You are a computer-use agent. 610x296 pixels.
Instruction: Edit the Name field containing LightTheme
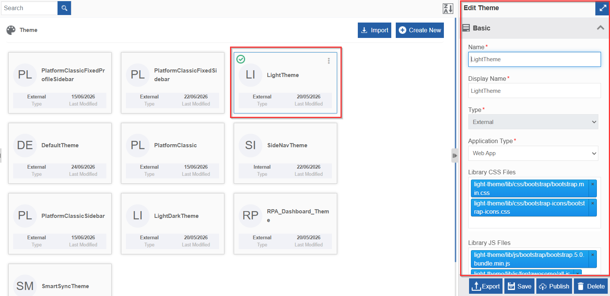pos(534,59)
